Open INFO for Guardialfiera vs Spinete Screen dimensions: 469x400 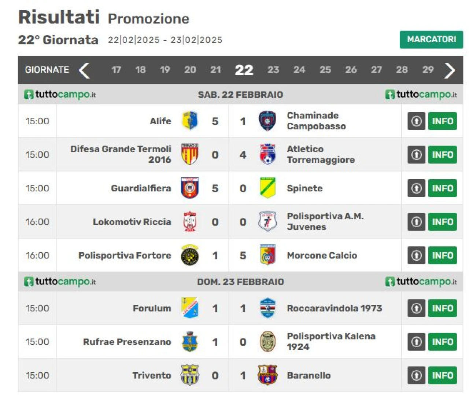point(442,188)
